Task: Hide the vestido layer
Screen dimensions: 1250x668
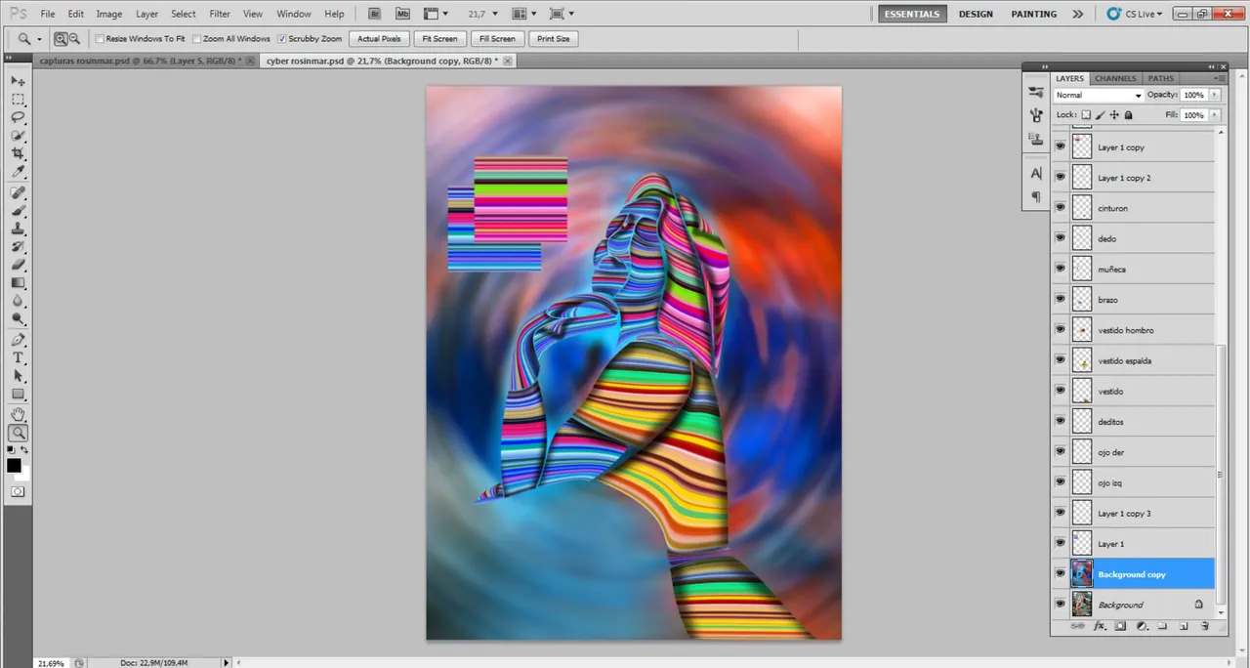Action: coord(1061,391)
